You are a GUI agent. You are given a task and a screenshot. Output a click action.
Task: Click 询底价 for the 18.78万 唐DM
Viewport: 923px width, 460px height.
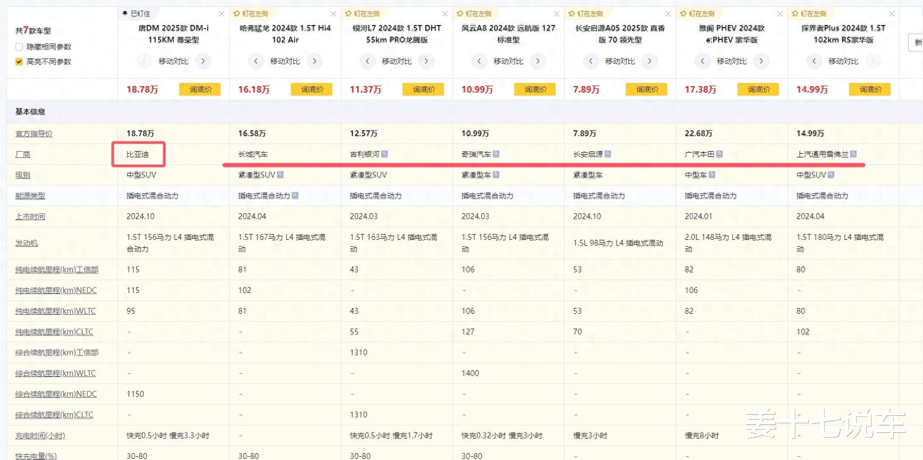click(200, 89)
